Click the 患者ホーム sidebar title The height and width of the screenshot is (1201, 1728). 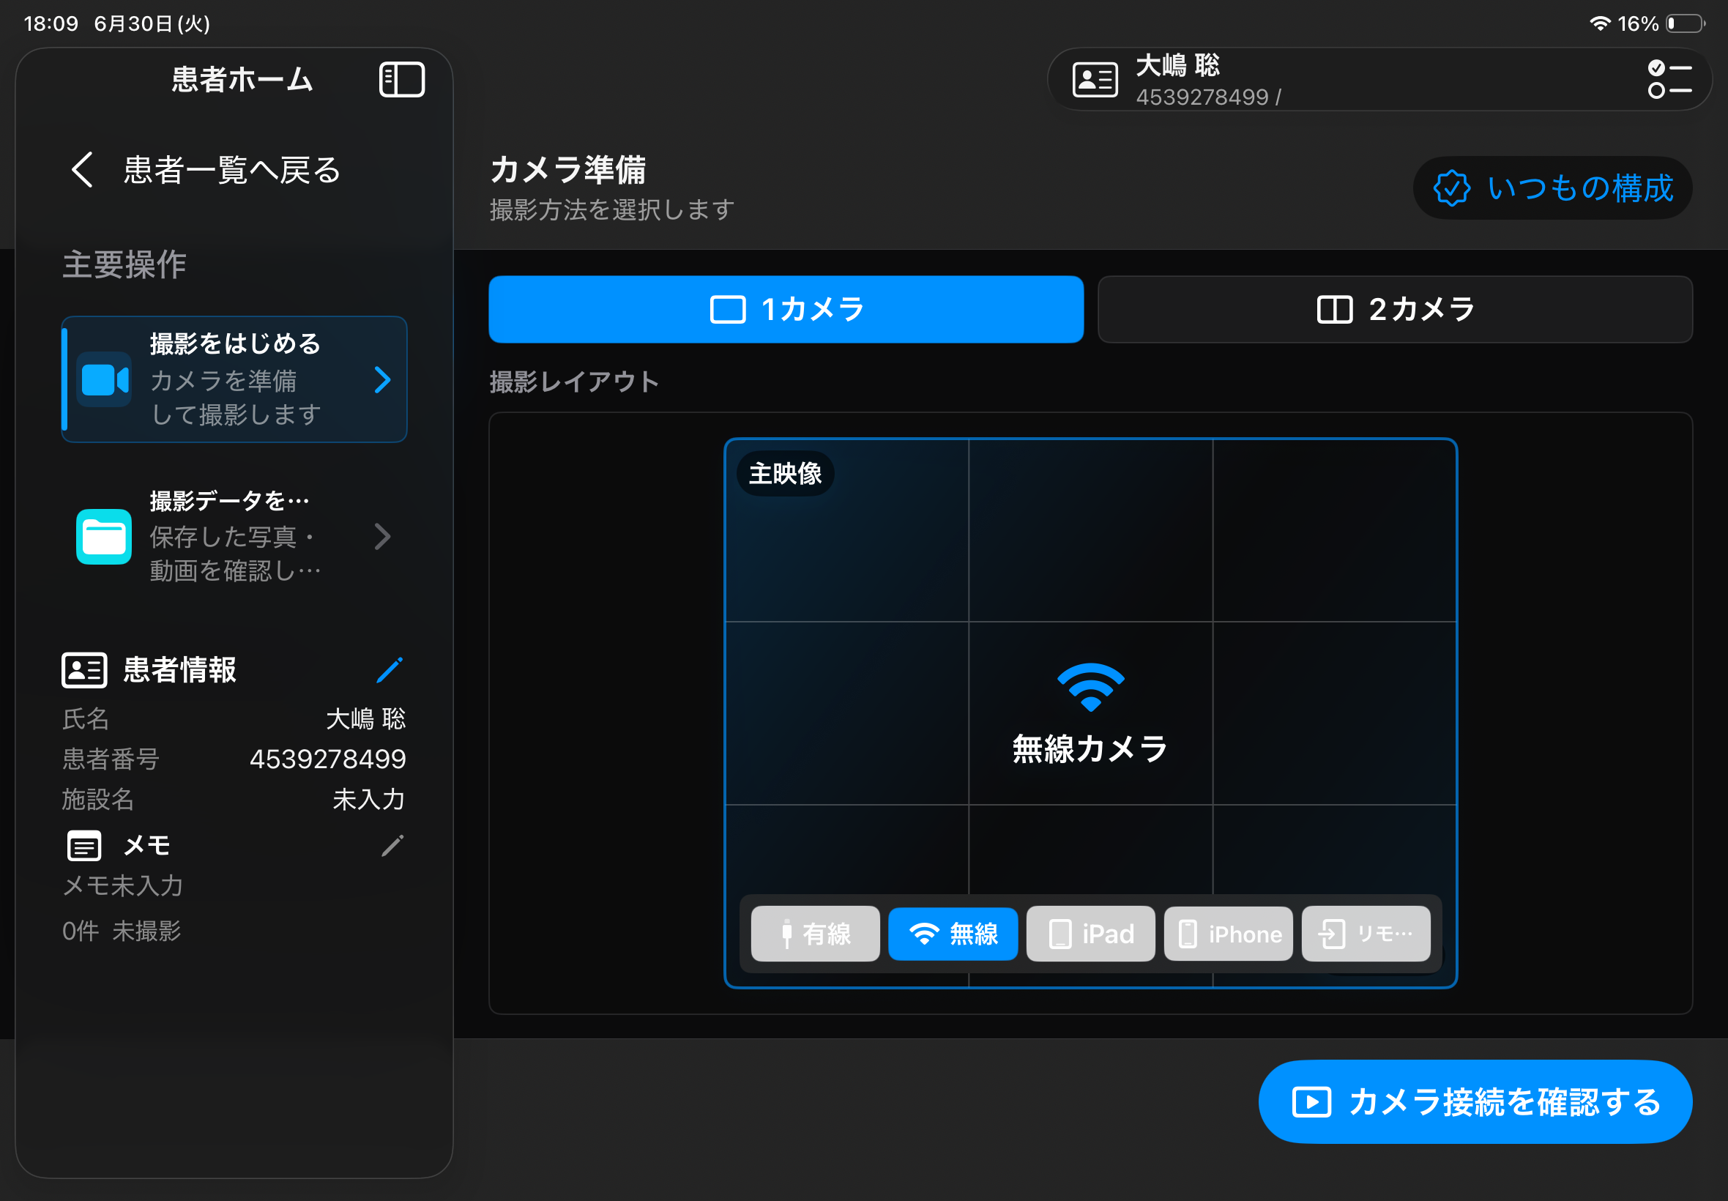click(242, 80)
